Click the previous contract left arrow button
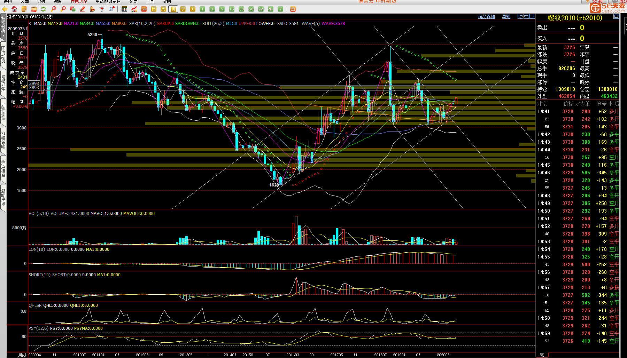 pos(520,16)
